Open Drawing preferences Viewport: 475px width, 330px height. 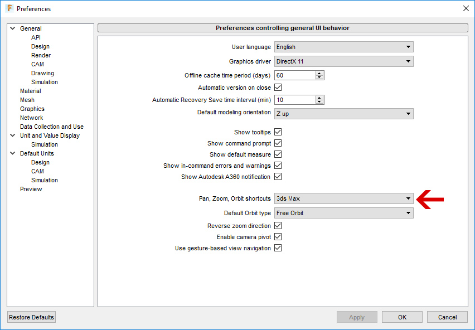(42, 73)
